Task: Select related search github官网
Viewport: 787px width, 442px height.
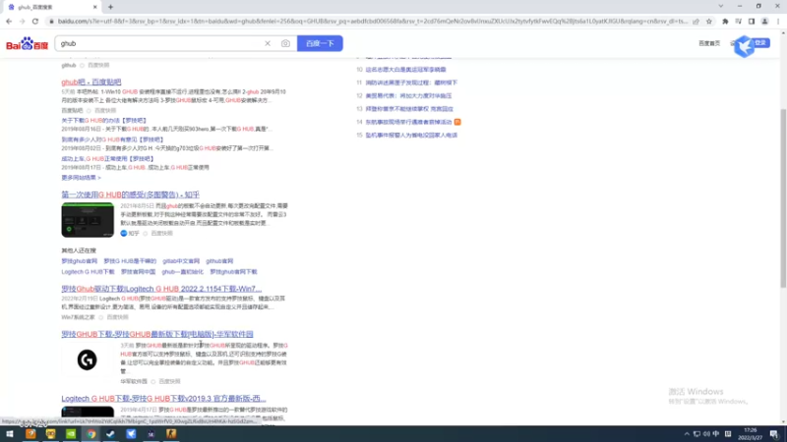Action: pos(219,261)
